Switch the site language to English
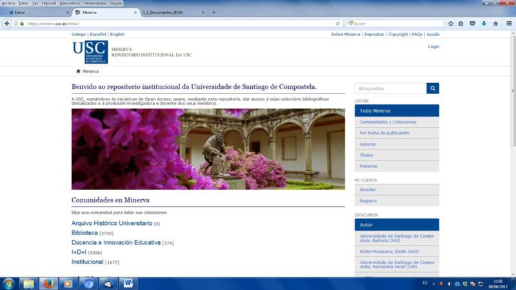The width and height of the screenshot is (516, 290). point(117,34)
